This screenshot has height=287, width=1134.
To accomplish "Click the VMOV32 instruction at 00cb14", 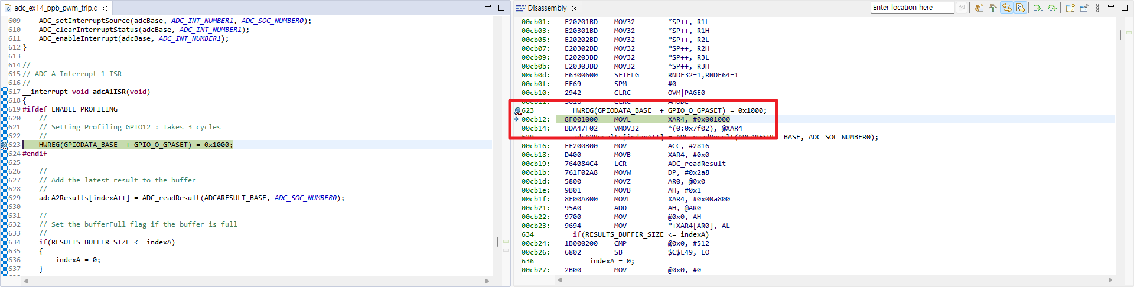I will point(632,128).
